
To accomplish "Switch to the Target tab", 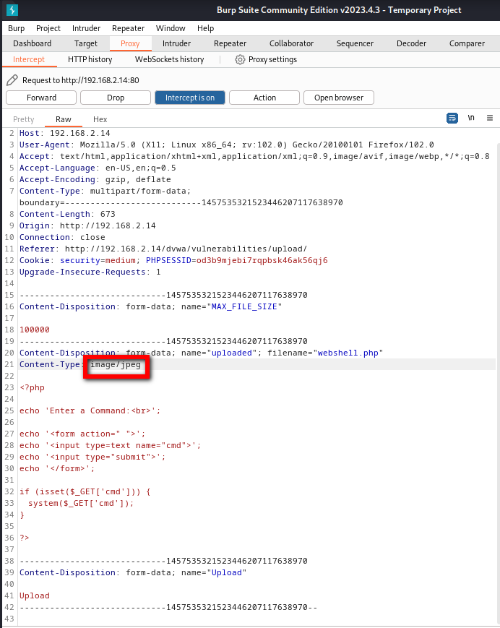I will click(x=86, y=43).
